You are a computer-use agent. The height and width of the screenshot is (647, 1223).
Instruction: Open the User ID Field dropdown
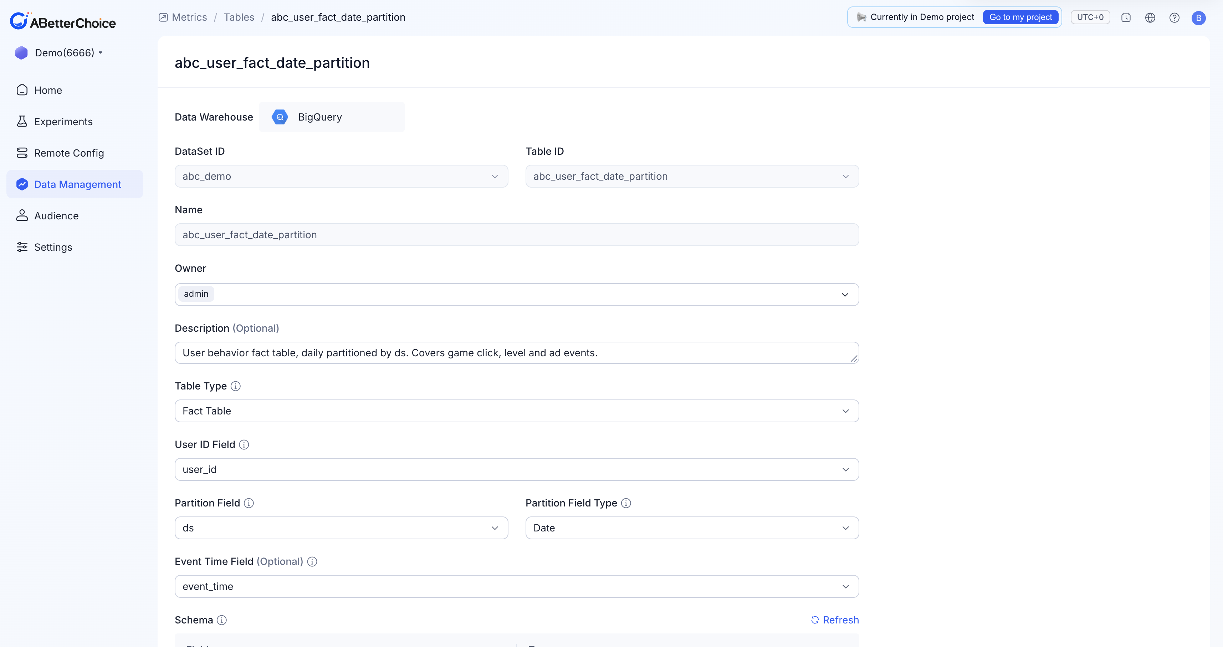(517, 469)
